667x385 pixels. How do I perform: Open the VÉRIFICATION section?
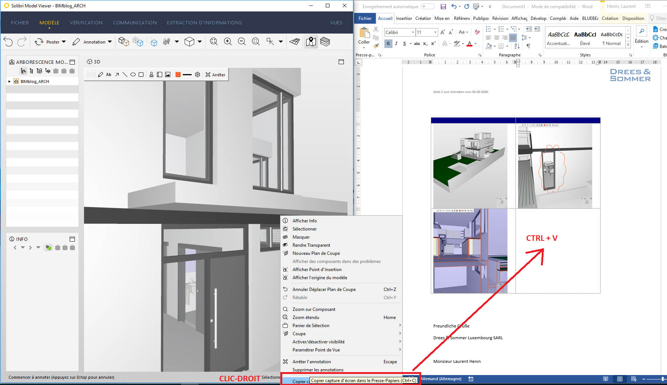(86, 22)
